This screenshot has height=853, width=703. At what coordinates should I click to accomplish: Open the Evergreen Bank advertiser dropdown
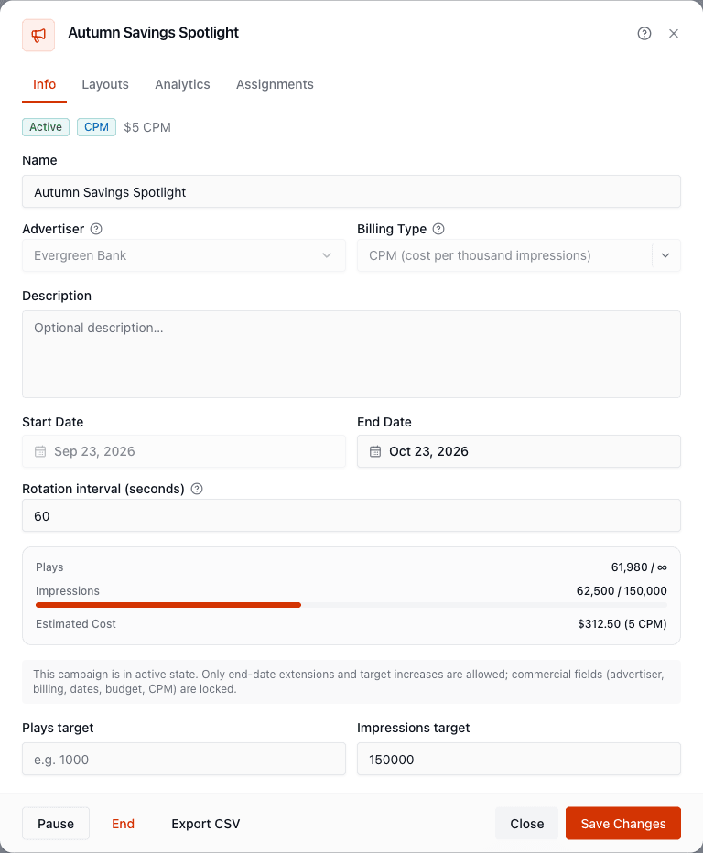tap(184, 255)
